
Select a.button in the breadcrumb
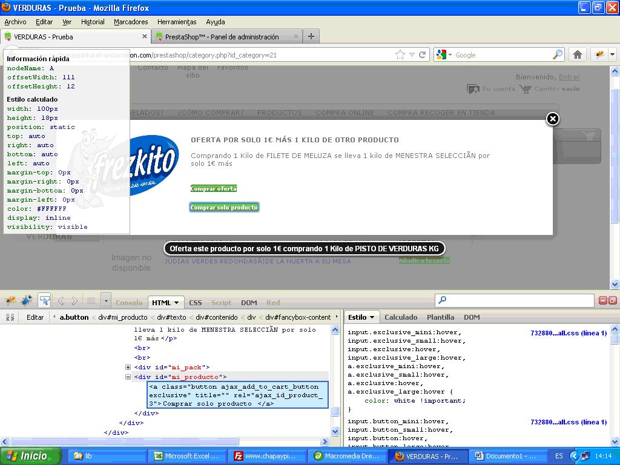point(74,317)
